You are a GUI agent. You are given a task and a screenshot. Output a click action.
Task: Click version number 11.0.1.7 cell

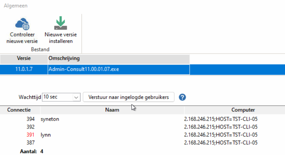point(24,69)
